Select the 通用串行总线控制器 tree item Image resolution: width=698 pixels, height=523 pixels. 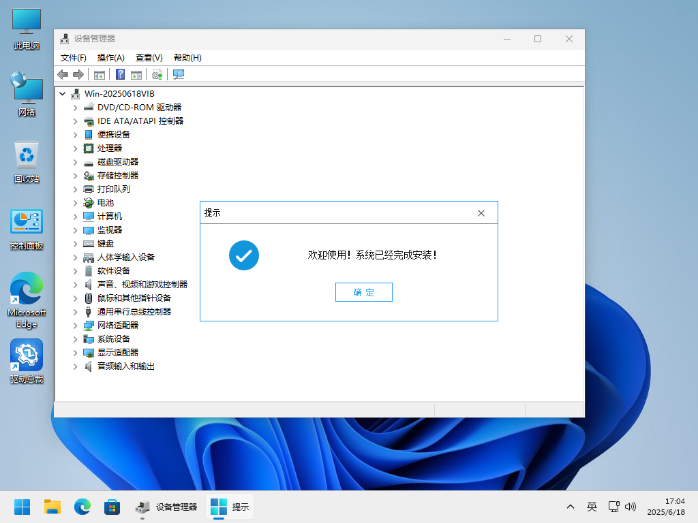[x=134, y=312]
